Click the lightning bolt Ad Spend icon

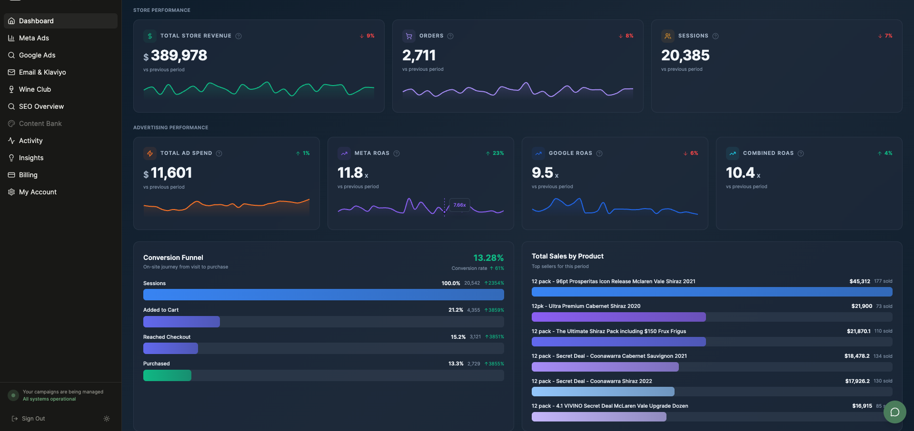coord(150,153)
